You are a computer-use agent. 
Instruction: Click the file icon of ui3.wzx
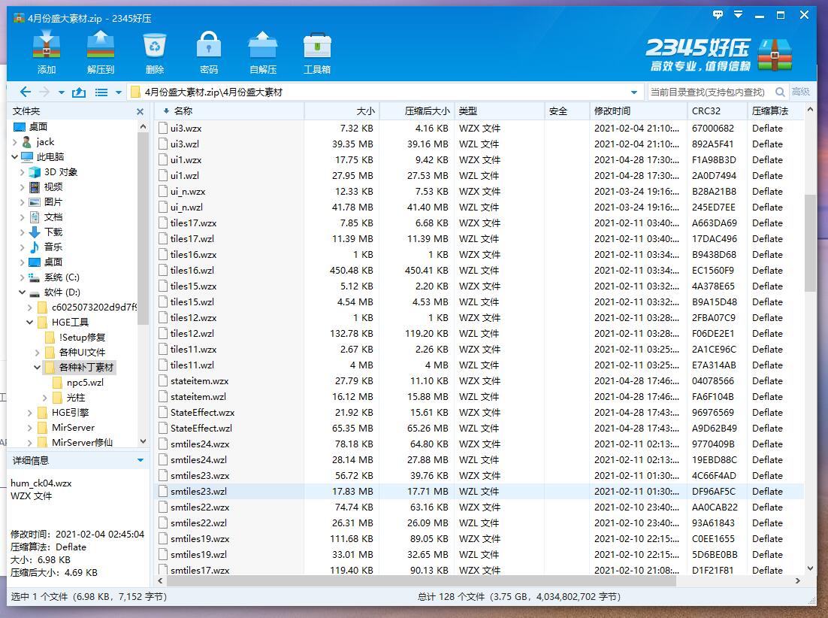[x=163, y=129]
